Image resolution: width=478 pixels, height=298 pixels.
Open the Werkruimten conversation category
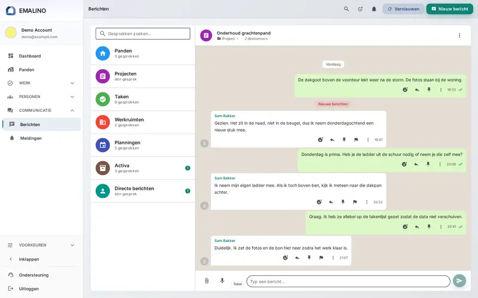coord(143,122)
